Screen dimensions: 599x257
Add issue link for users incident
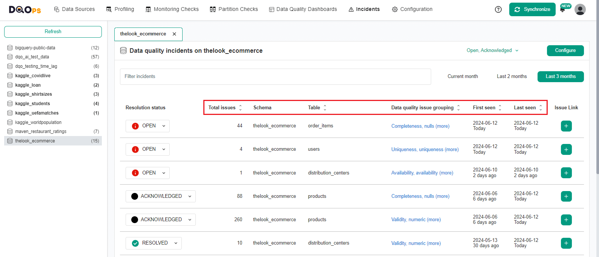(566, 150)
